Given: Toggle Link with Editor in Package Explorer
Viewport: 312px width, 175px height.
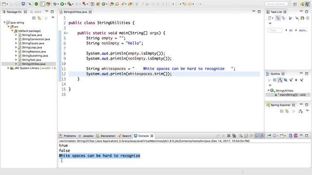Looking at the screenshot, I should tap(39, 18).
